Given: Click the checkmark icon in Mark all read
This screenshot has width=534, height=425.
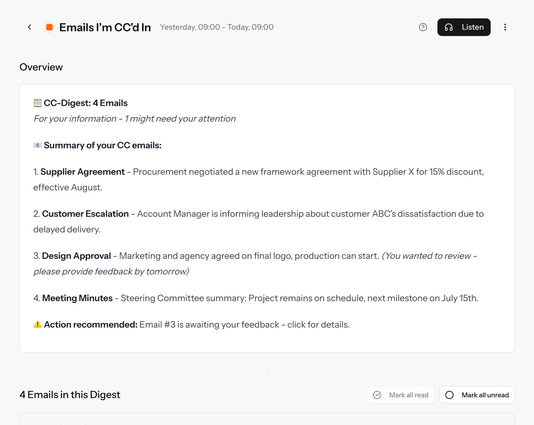Looking at the screenshot, I should pos(377,395).
